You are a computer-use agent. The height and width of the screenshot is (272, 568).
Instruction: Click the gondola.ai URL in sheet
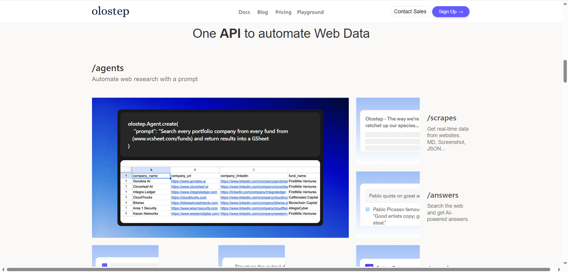pyautogui.click(x=188, y=181)
